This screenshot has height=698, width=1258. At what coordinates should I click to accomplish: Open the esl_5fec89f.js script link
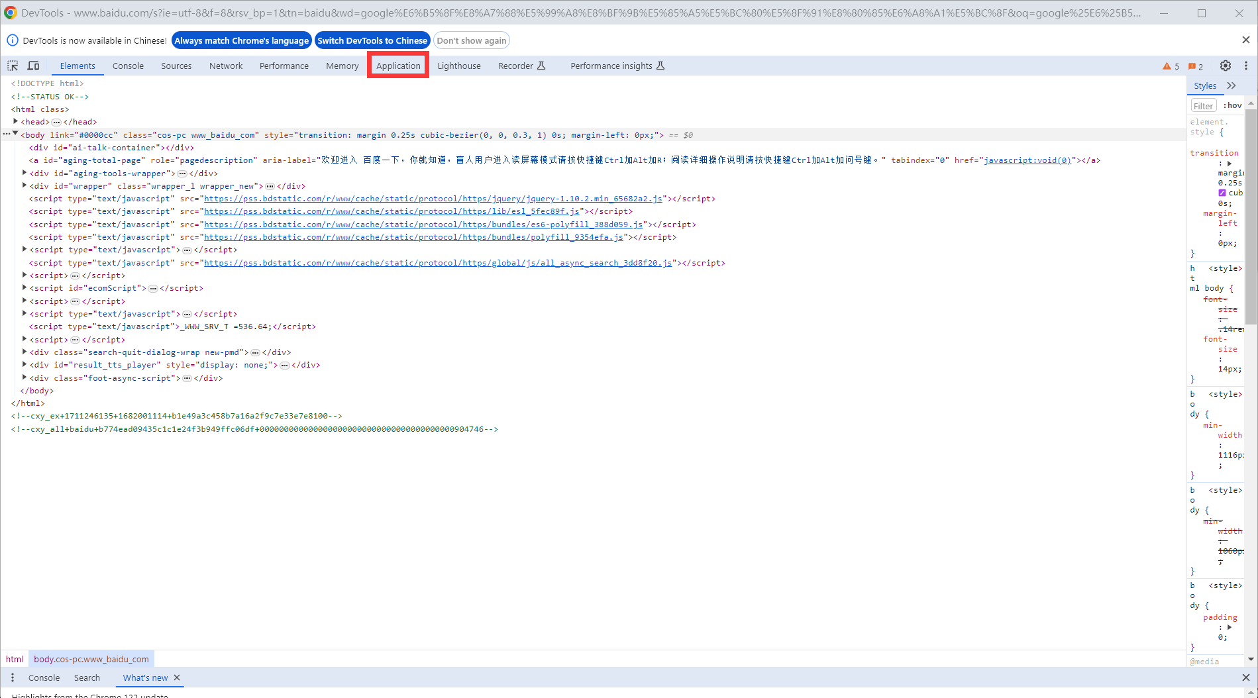pos(392,211)
